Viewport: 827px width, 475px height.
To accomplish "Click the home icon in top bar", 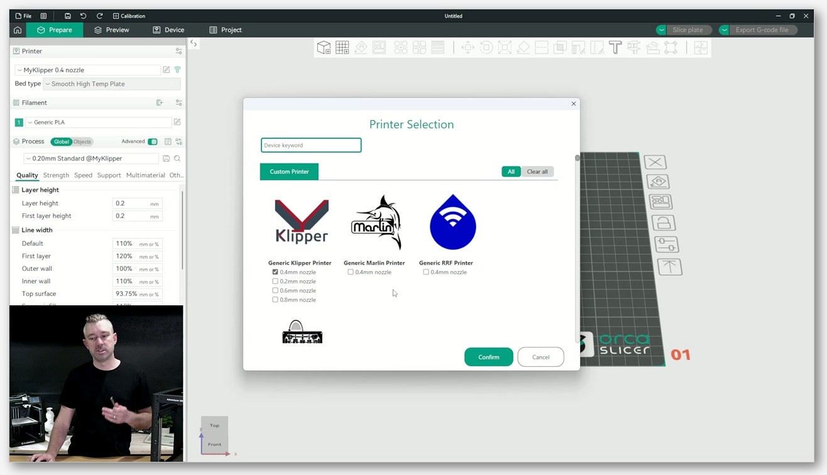I will point(18,30).
